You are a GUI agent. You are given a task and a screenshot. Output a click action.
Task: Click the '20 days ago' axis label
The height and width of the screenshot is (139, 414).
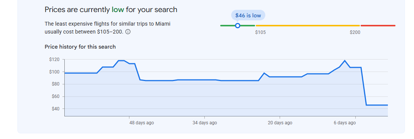point(280,123)
